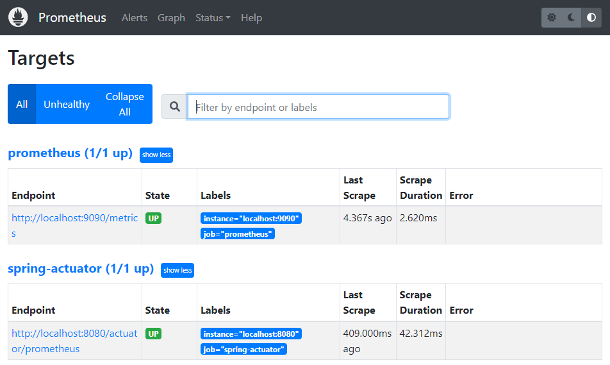
Task: Click the instance="localhost:8080" label badge
Action: (251, 334)
